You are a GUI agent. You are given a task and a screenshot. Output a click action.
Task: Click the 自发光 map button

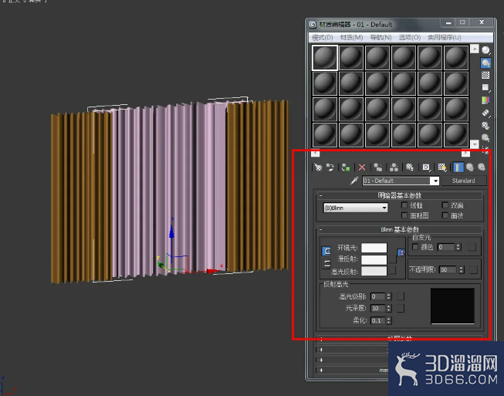tap(472, 247)
